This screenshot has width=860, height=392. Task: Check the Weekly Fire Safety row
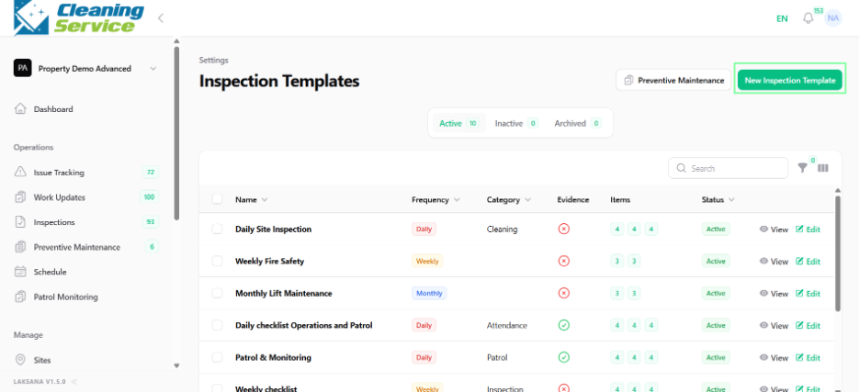click(217, 261)
